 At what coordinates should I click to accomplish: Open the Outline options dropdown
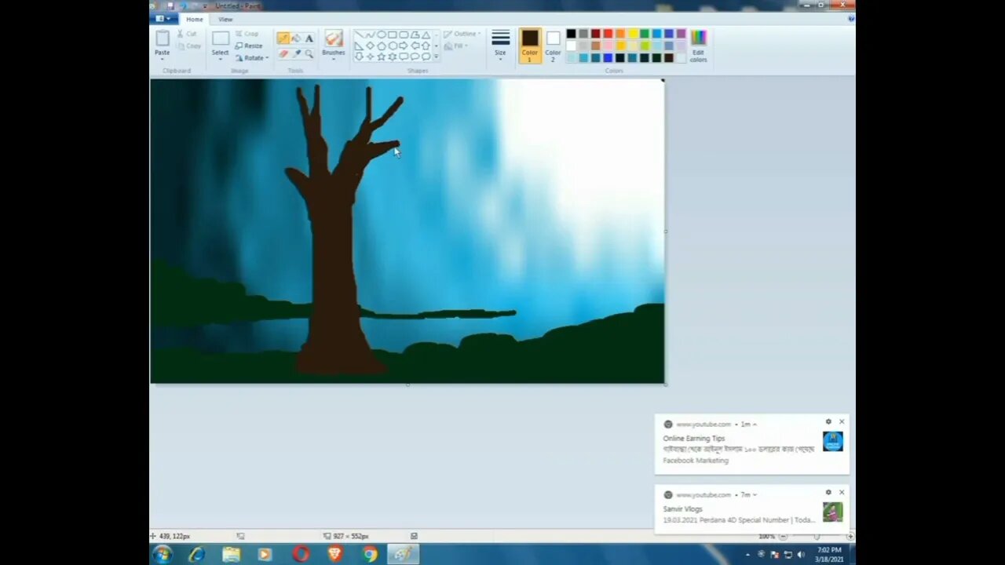(x=464, y=34)
